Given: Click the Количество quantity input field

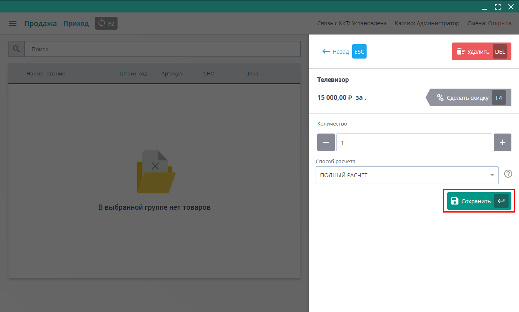Looking at the screenshot, I should (x=414, y=142).
